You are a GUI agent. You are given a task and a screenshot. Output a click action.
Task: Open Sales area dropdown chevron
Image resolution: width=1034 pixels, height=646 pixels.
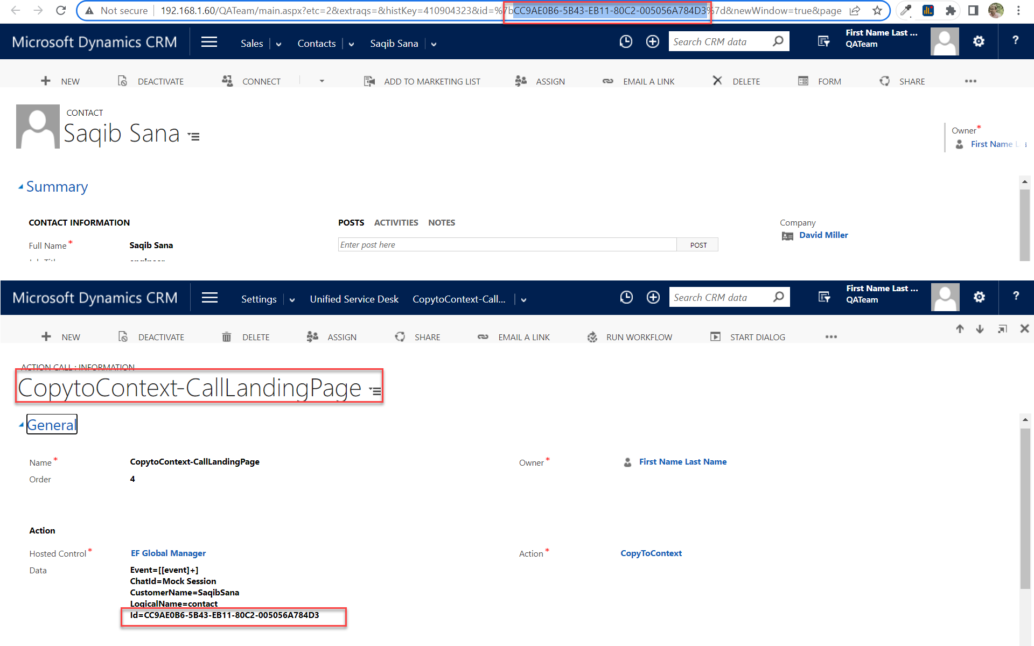[278, 44]
